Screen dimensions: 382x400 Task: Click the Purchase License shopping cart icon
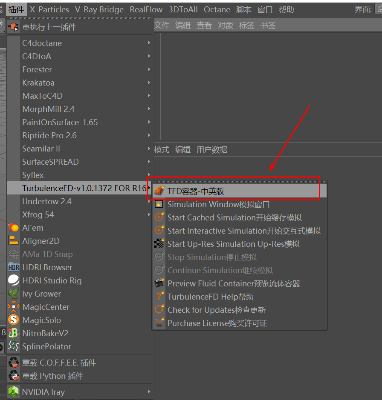[x=159, y=323]
